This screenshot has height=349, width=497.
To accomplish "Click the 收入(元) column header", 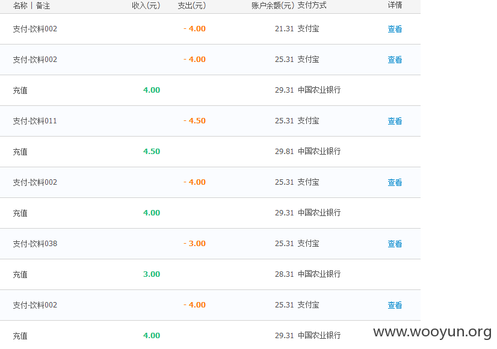I will [146, 5].
